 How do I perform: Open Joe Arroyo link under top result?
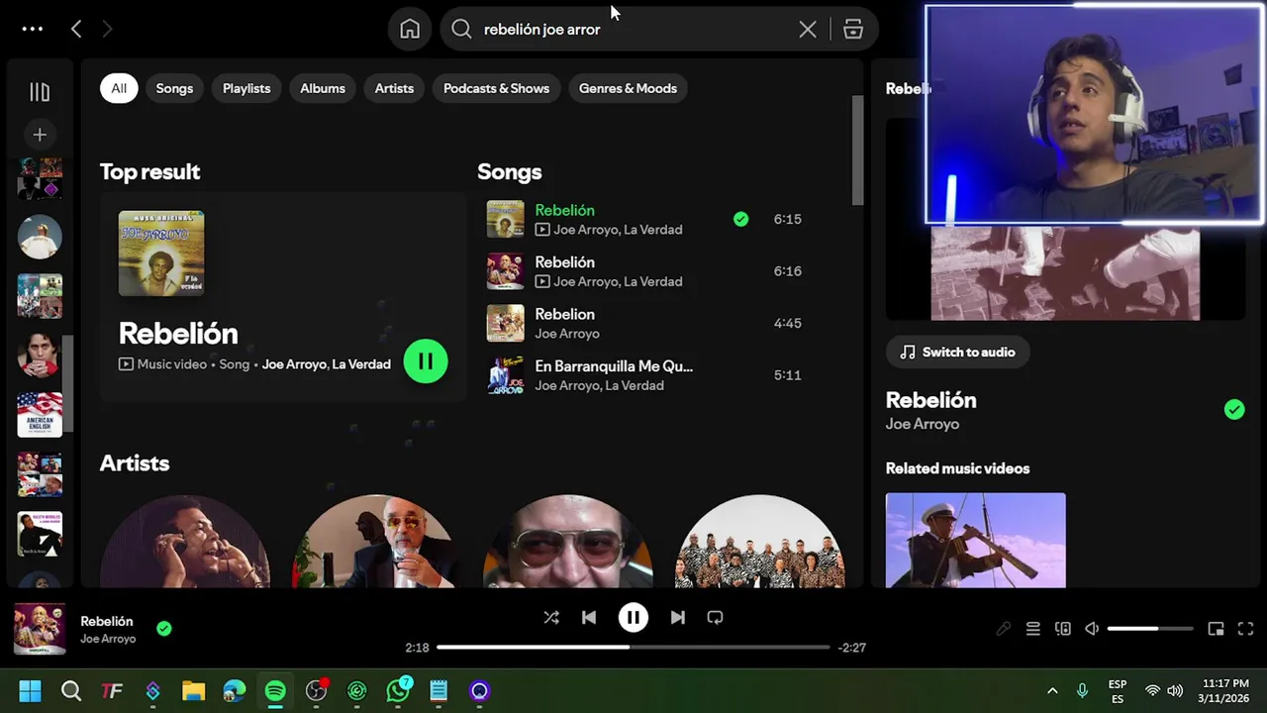pos(294,364)
